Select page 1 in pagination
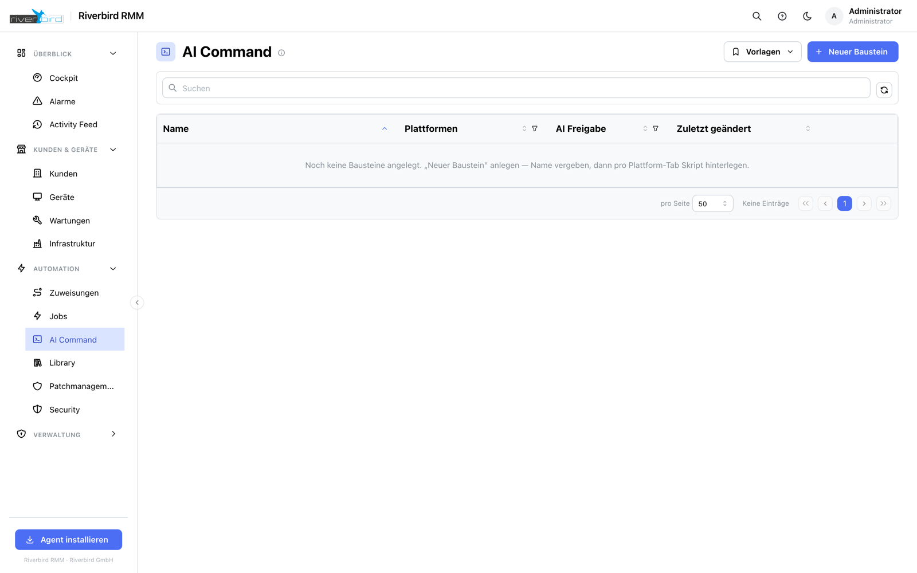917x573 pixels. coord(844,203)
